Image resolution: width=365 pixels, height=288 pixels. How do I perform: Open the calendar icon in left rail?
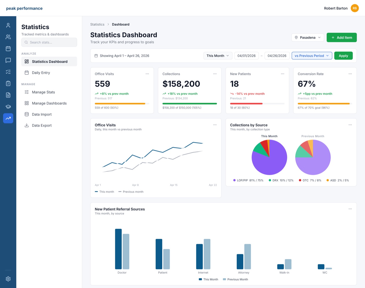click(x=8, y=49)
